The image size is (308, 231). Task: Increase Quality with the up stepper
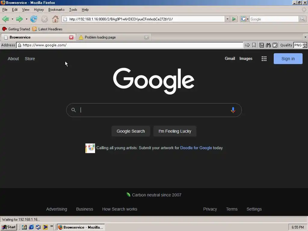(305, 44)
